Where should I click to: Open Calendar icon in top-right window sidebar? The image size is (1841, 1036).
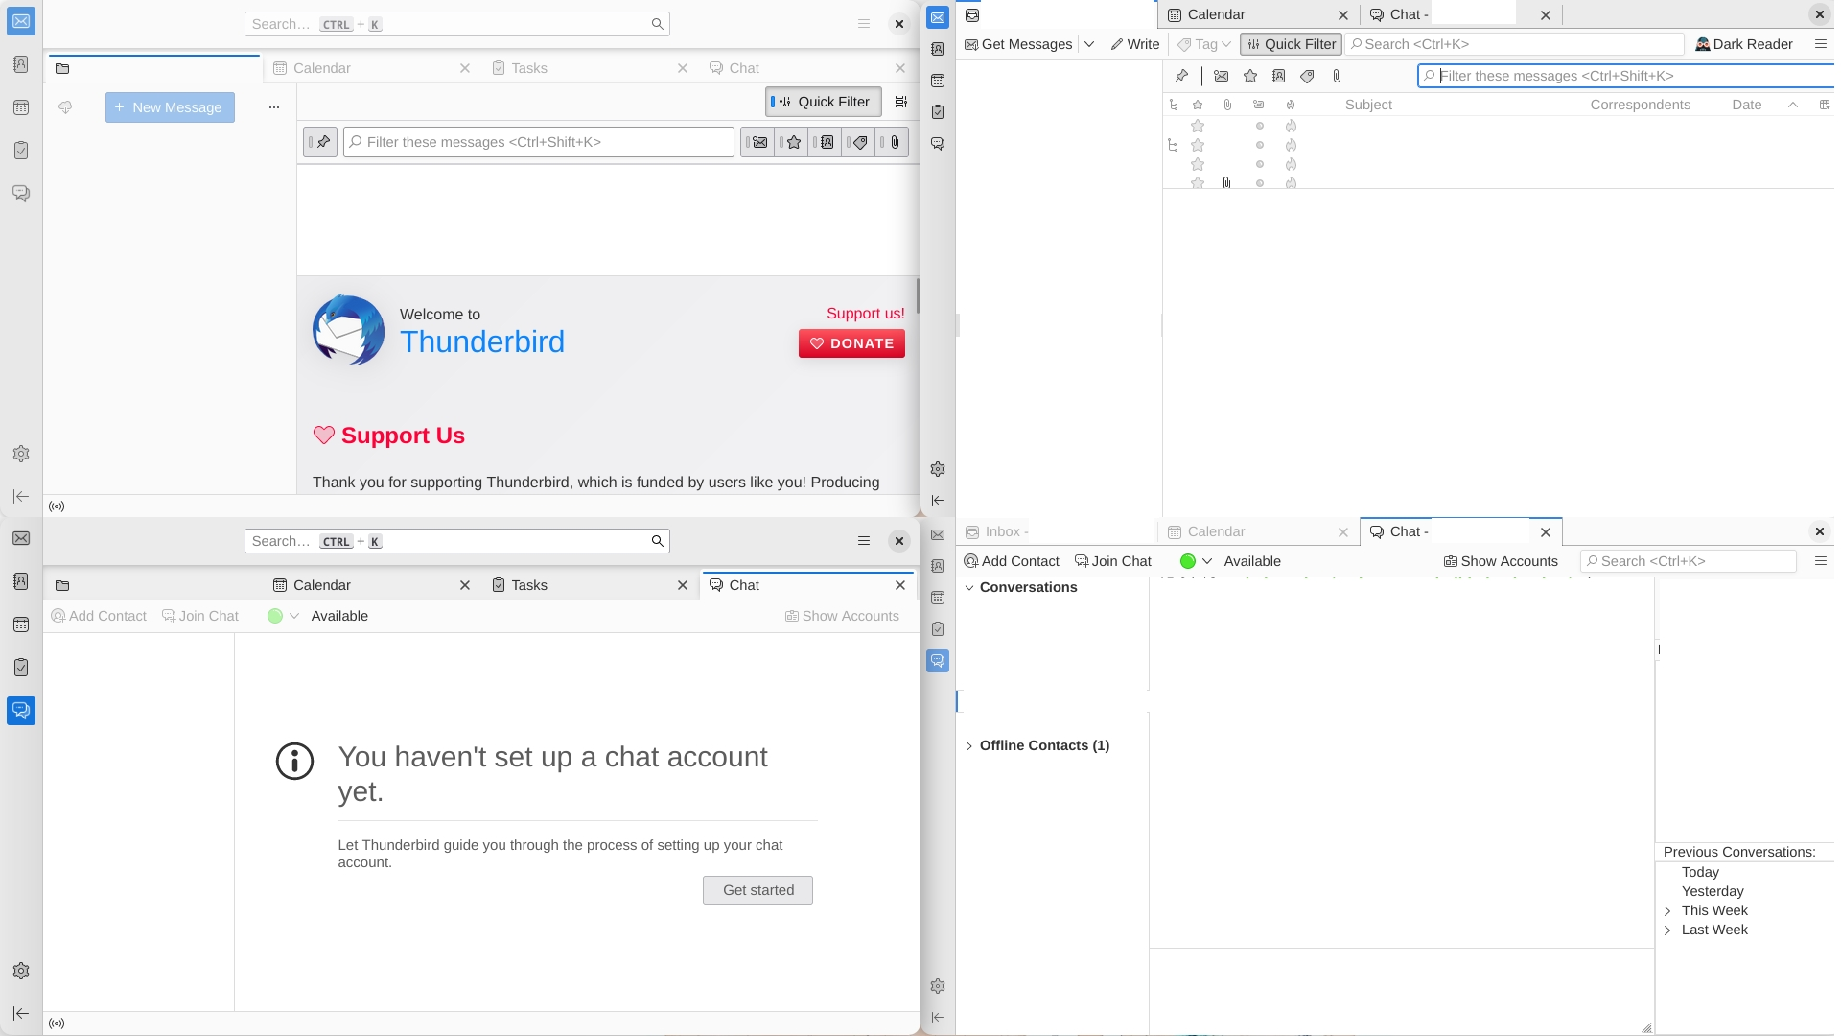click(x=938, y=81)
